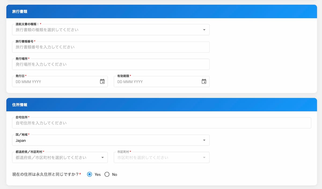This screenshot has width=322, height=189.
Task: Click the 自宅住所 input field
Action: 162,123
